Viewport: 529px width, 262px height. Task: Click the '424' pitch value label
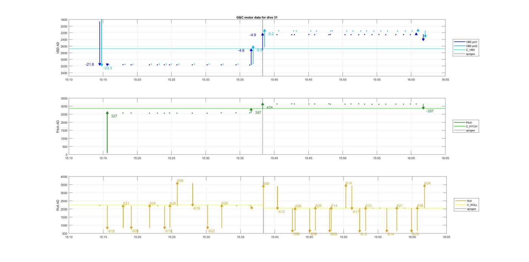pos(269,107)
